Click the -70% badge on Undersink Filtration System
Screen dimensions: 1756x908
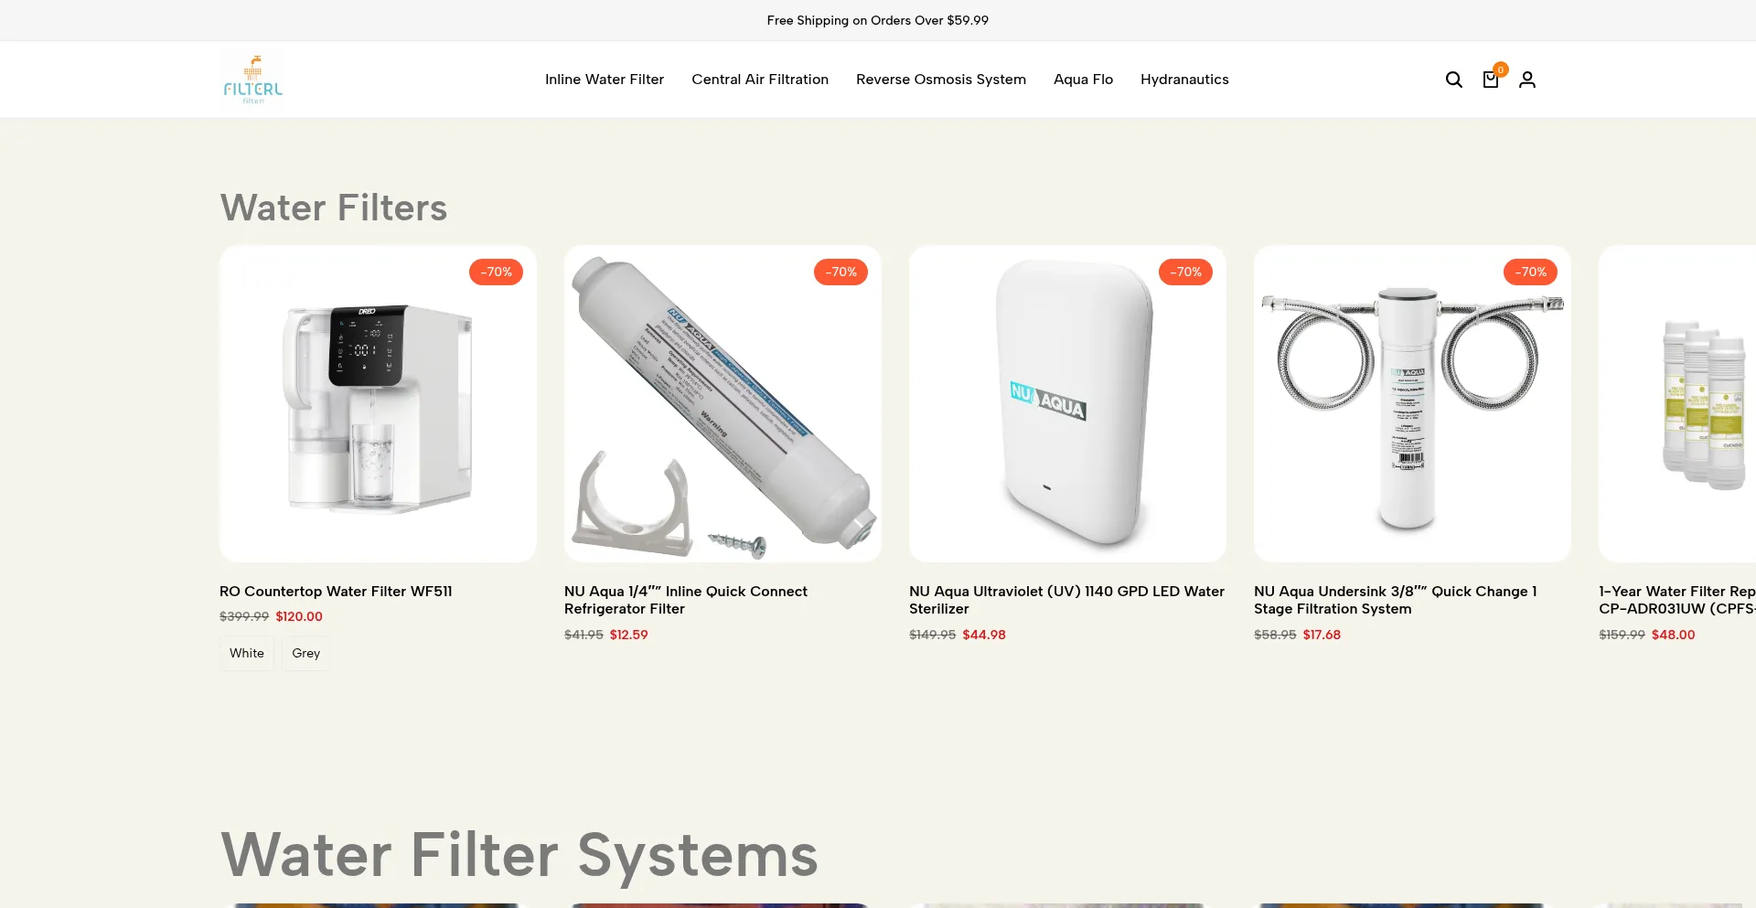pos(1530,272)
